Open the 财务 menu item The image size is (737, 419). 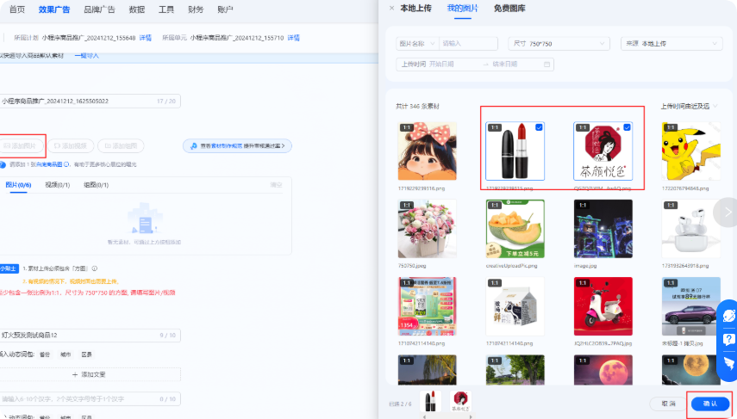(196, 9)
